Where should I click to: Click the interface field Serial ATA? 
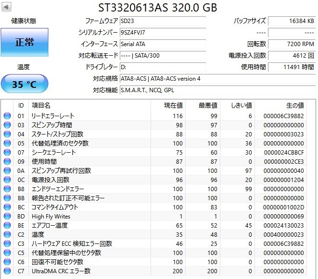[163, 44]
